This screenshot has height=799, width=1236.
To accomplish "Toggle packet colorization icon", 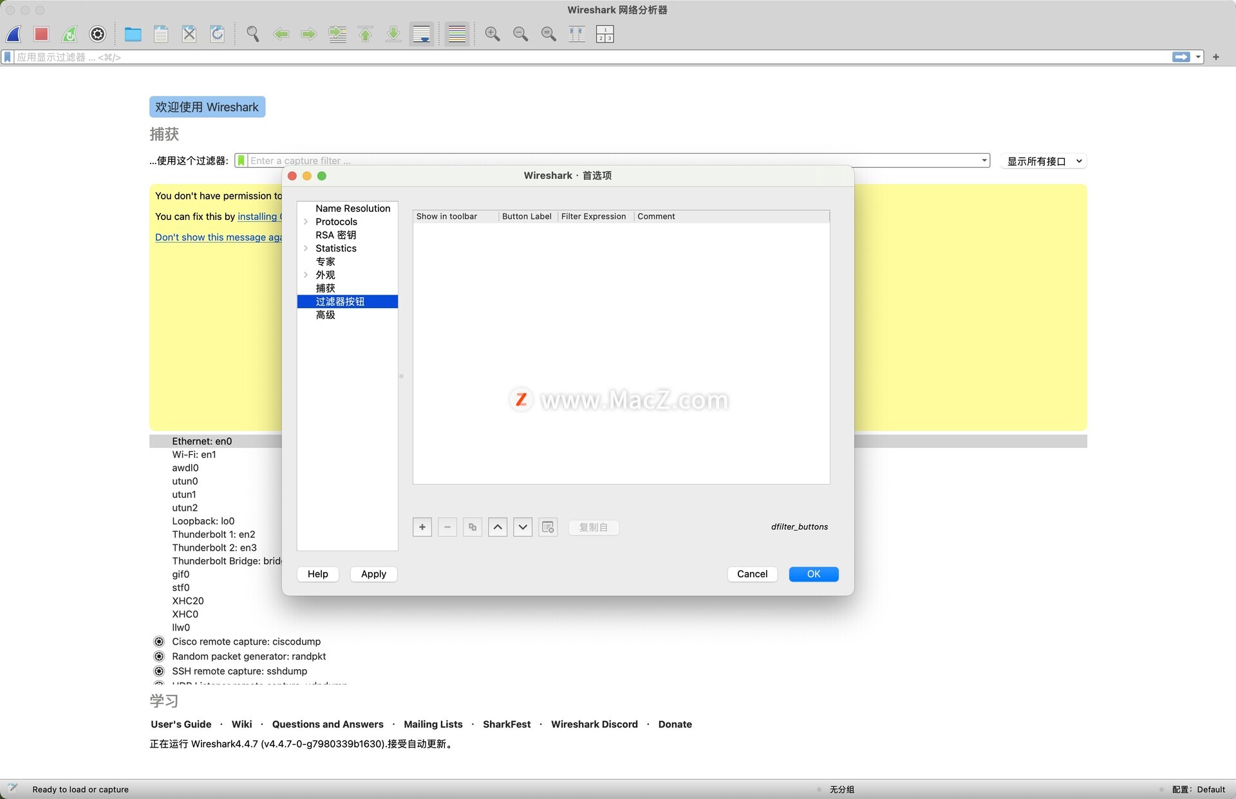I will [457, 34].
